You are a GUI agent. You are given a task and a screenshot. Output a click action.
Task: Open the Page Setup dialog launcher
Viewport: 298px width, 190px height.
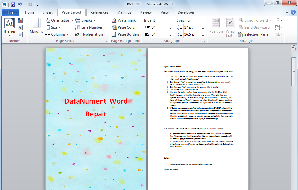click(106, 41)
